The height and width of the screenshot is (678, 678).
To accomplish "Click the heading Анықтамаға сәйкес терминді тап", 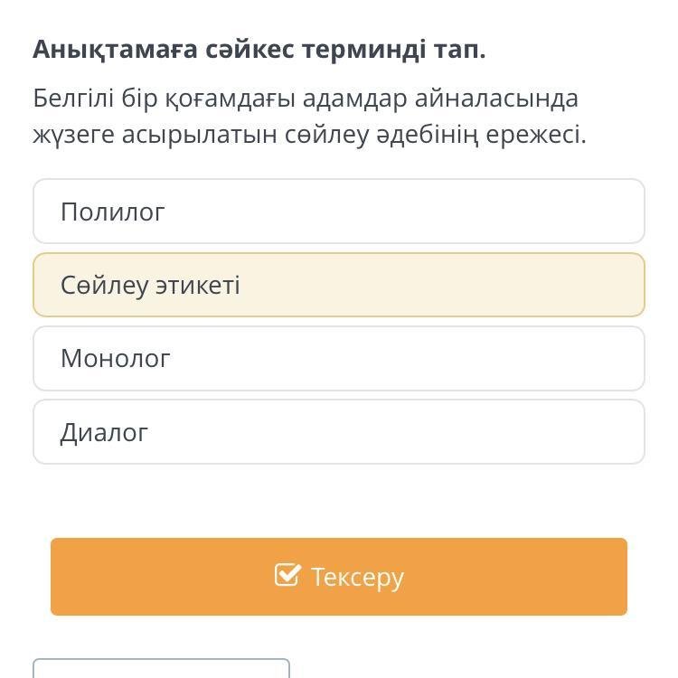I will click(259, 50).
